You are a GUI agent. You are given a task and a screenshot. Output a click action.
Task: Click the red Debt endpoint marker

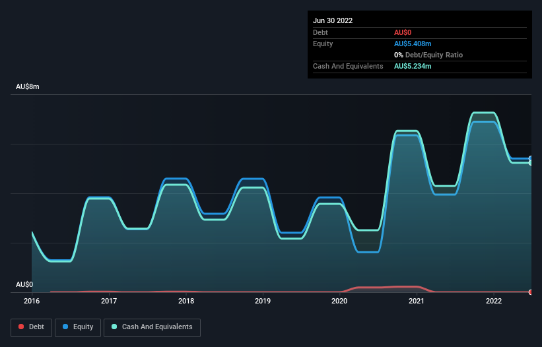pyautogui.click(x=531, y=292)
